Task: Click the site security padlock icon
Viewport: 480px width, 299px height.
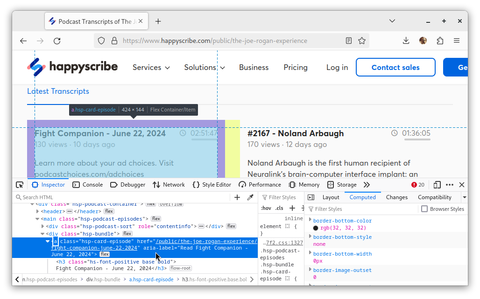Action: pyautogui.click(x=114, y=41)
